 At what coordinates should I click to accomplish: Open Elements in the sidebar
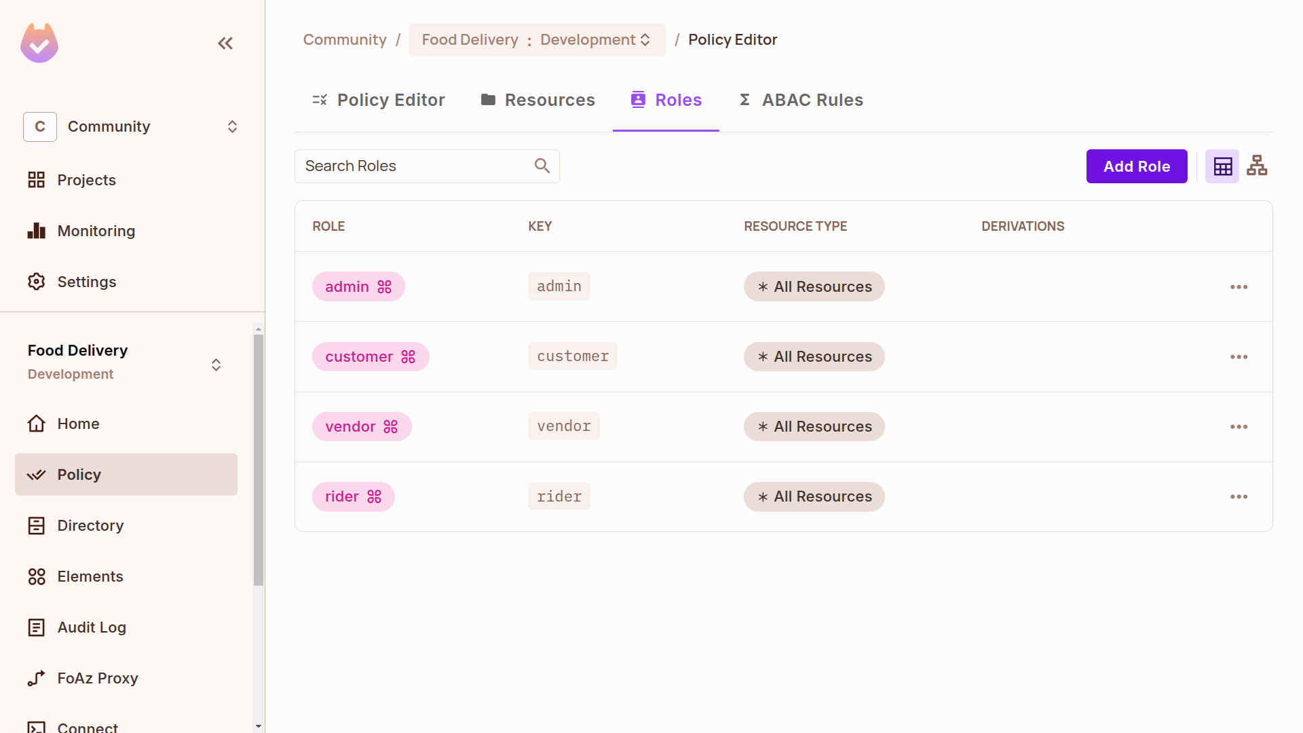(90, 576)
